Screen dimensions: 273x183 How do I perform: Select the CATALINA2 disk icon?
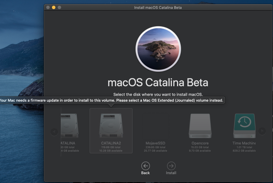tap(111, 126)
